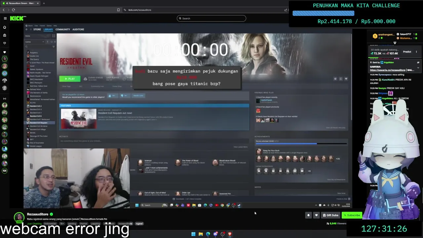This screenshot has width=423, height=238.
Task: Follow channel with heart button
Action: coord(316,215)
